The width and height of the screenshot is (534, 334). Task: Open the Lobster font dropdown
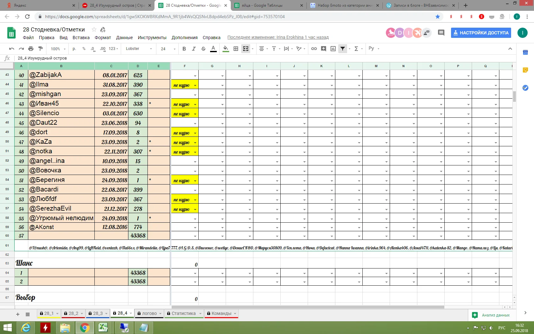point(139,49)
